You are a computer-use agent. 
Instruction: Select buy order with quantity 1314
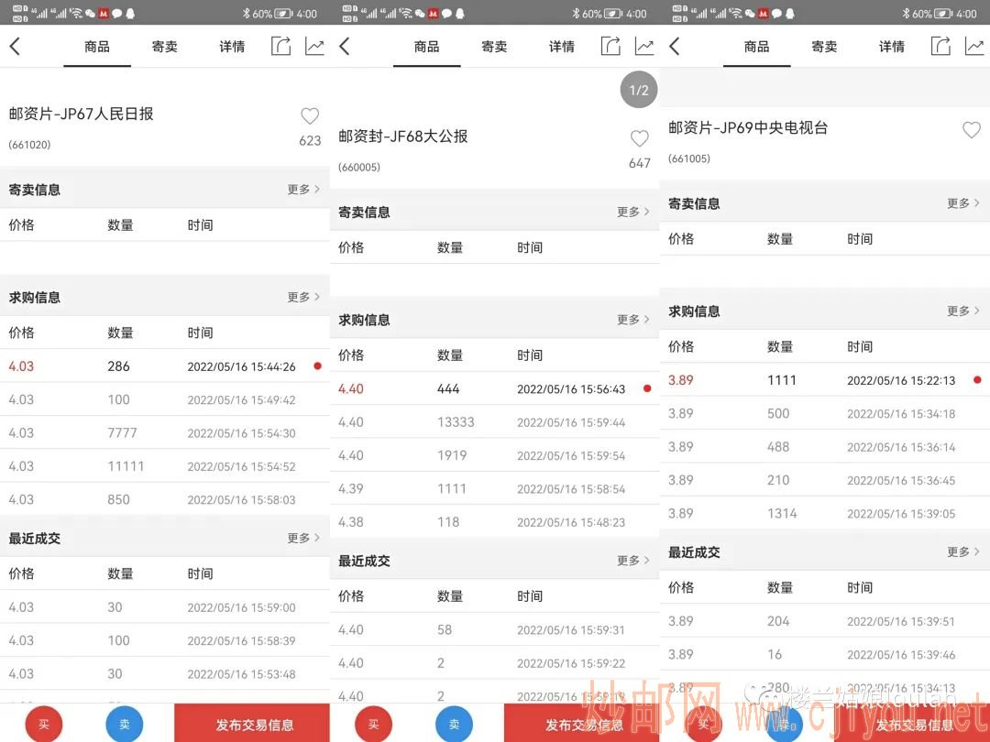(825, 514)
